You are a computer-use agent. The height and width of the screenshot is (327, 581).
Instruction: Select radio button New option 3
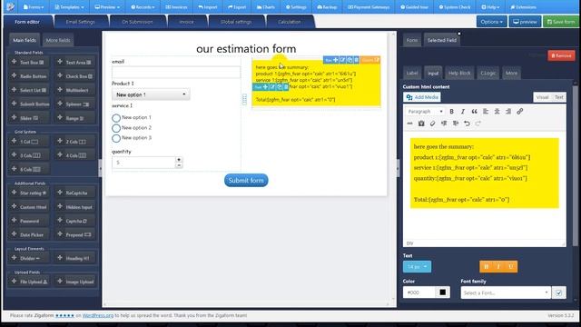point(116,138)
